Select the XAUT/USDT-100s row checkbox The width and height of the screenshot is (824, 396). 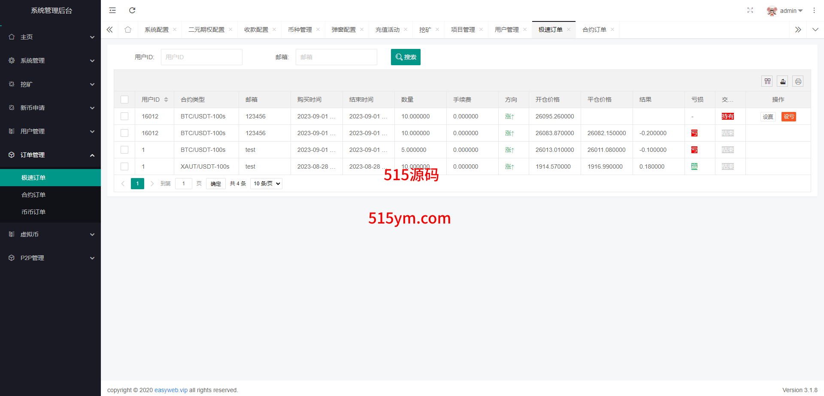pyautogui.click(x=124, y=166)
